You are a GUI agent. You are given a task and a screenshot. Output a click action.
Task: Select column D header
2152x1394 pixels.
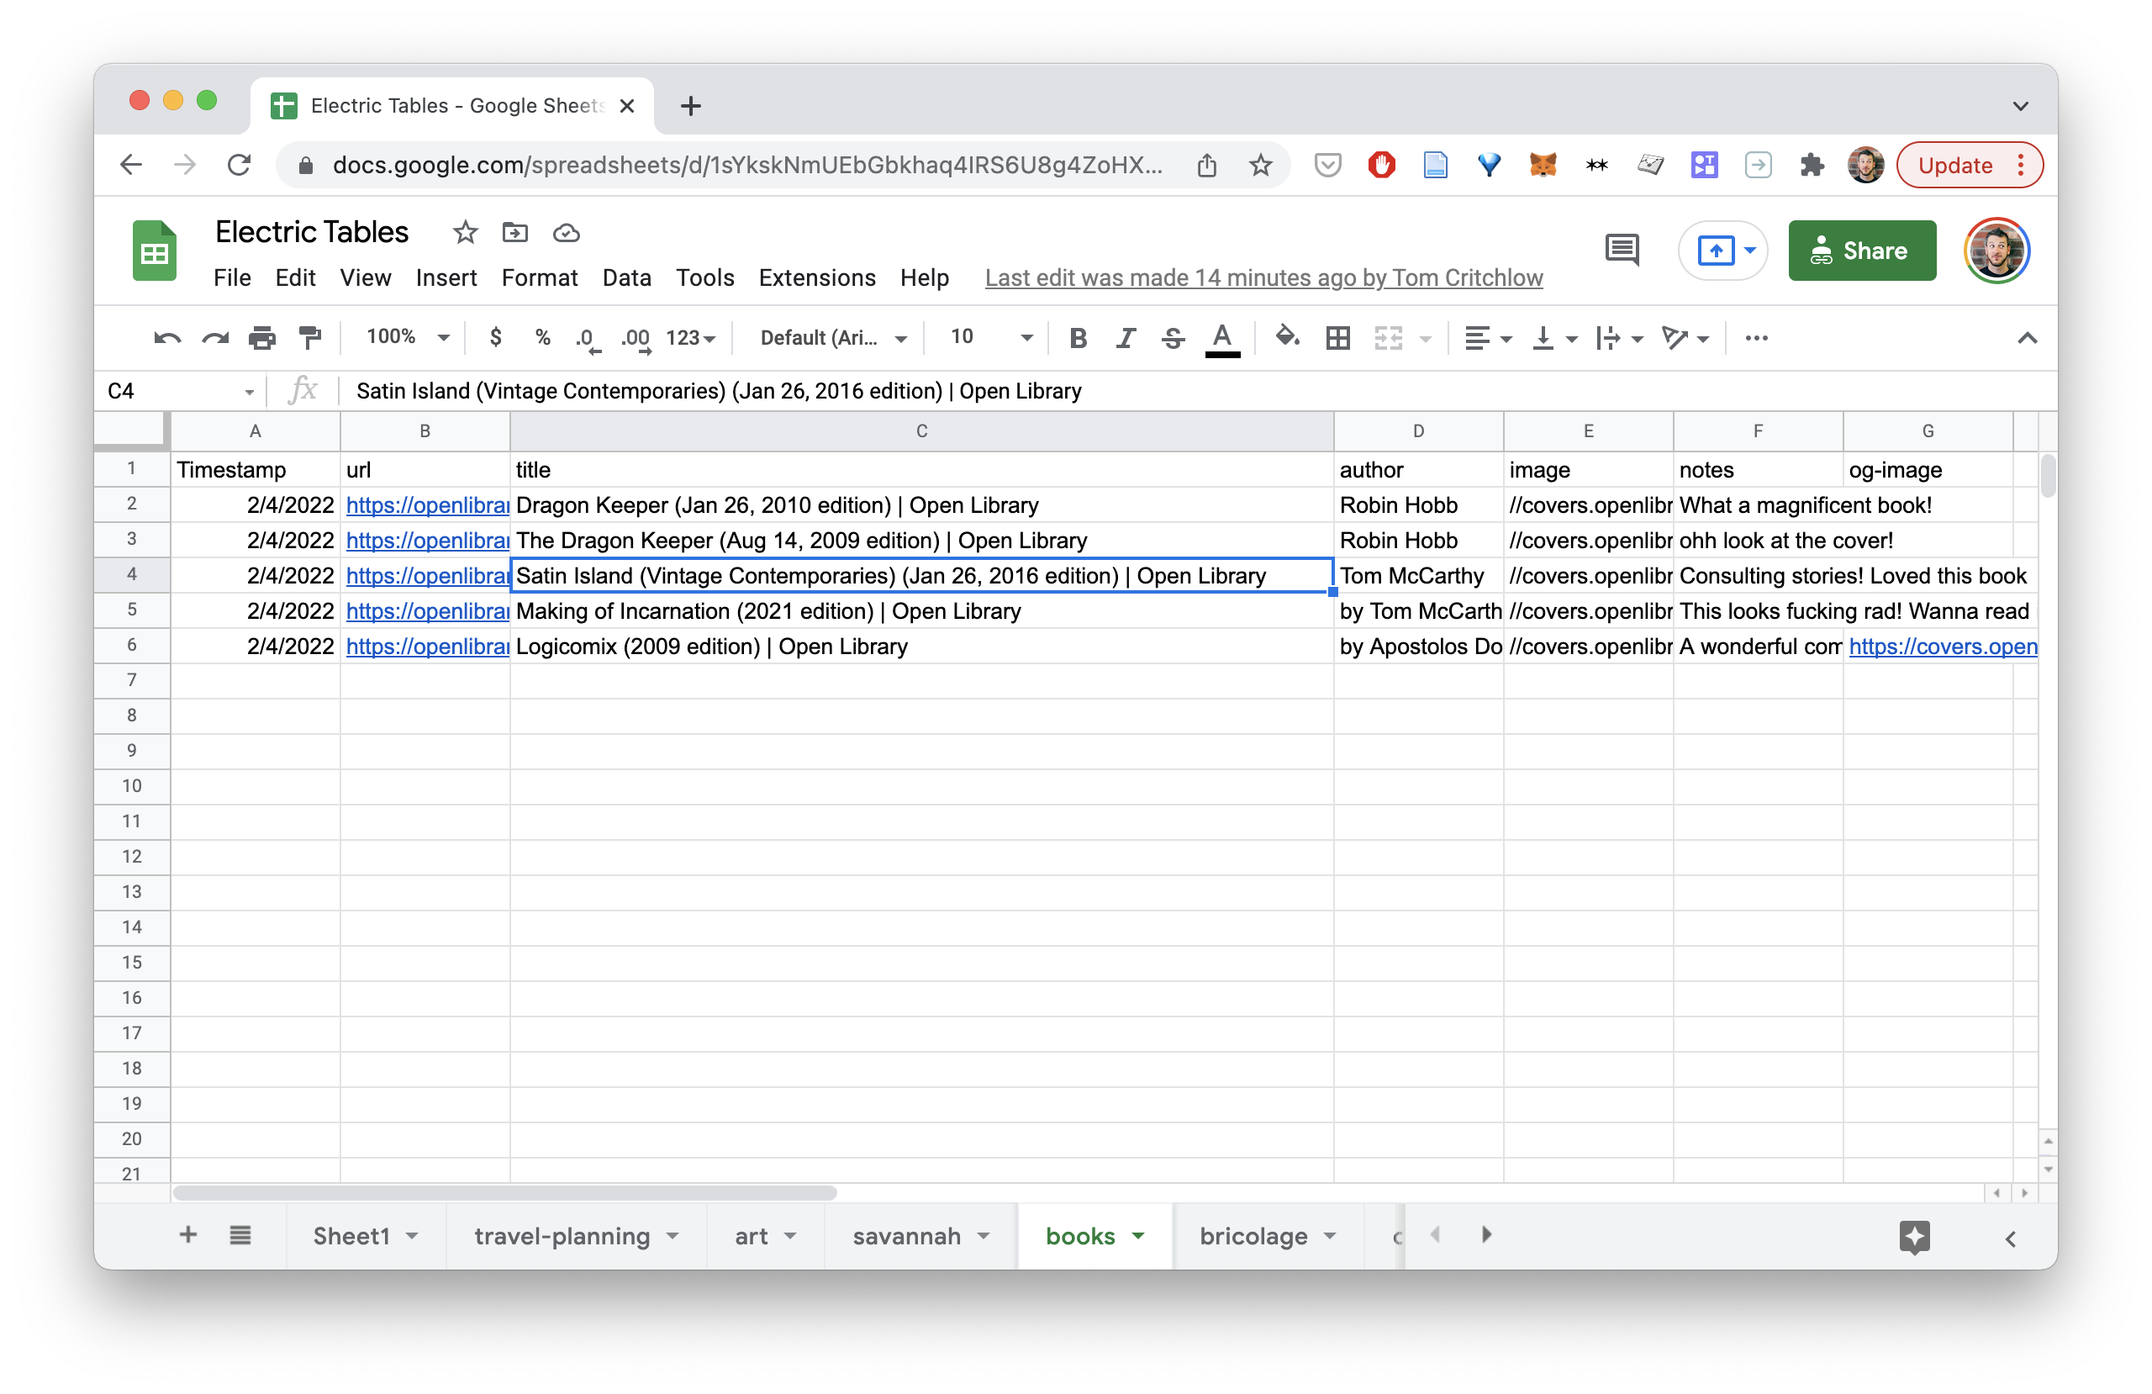[x=1417, y=431]
